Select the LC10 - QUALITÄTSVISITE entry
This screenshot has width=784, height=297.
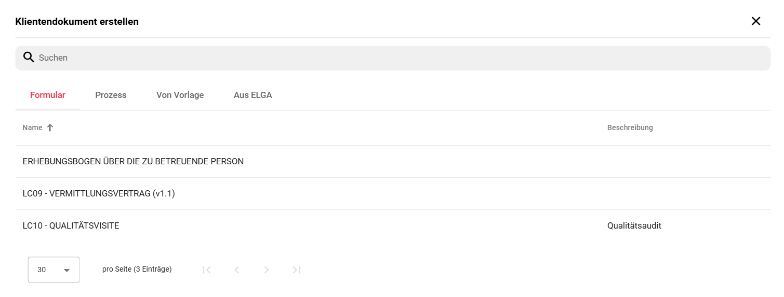[x=393, y=226]
